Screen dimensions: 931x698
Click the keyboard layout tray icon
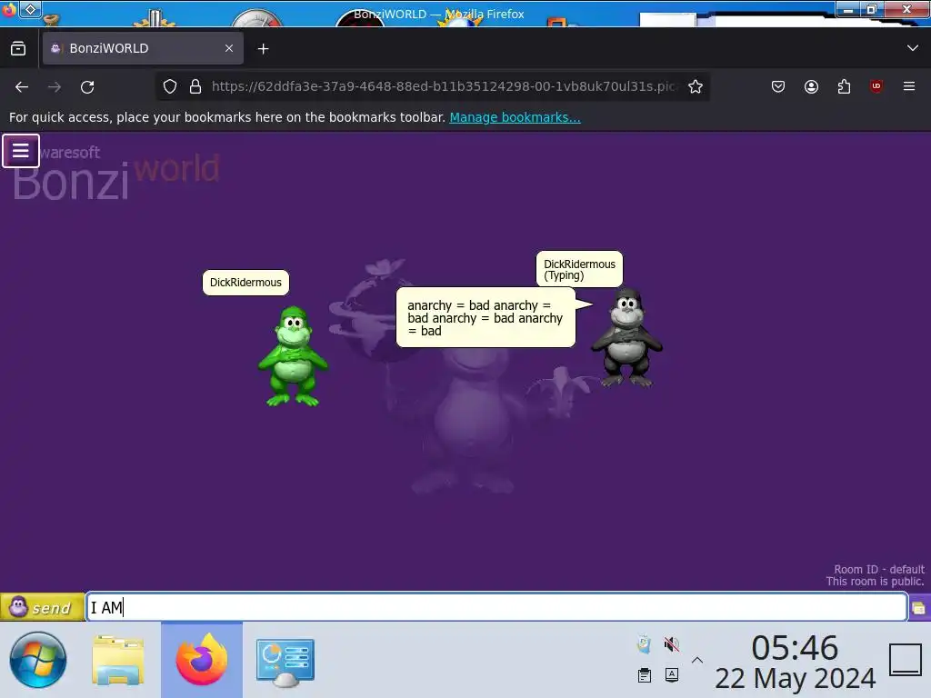coord(672,675)
